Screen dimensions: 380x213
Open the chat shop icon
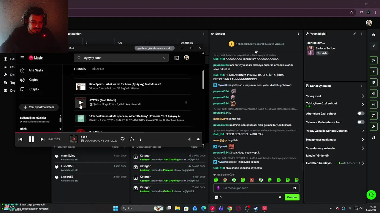[x=216, y=197]
